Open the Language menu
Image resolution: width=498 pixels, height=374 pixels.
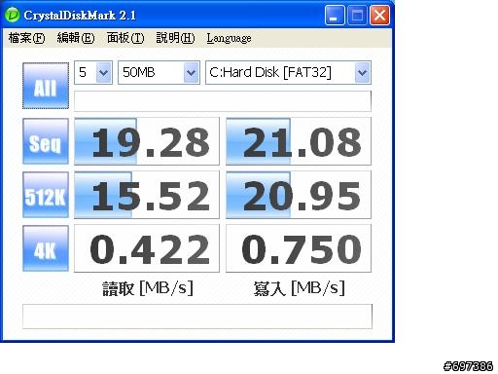point(229,38)
